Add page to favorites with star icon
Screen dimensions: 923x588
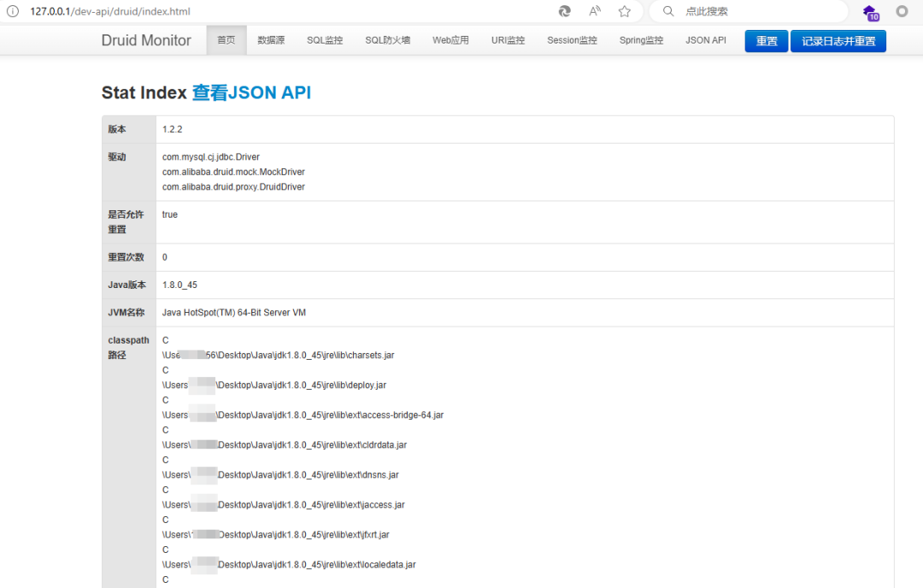pos(625,11)
